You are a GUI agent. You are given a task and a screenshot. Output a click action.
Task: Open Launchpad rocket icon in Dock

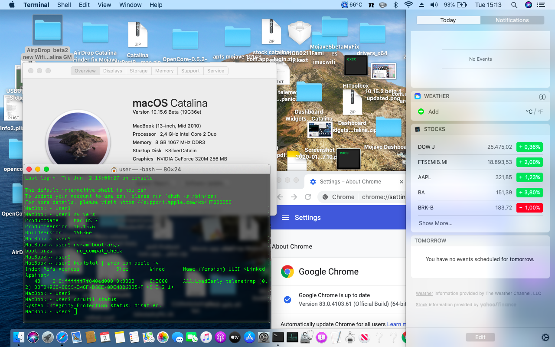coord(48,337)
